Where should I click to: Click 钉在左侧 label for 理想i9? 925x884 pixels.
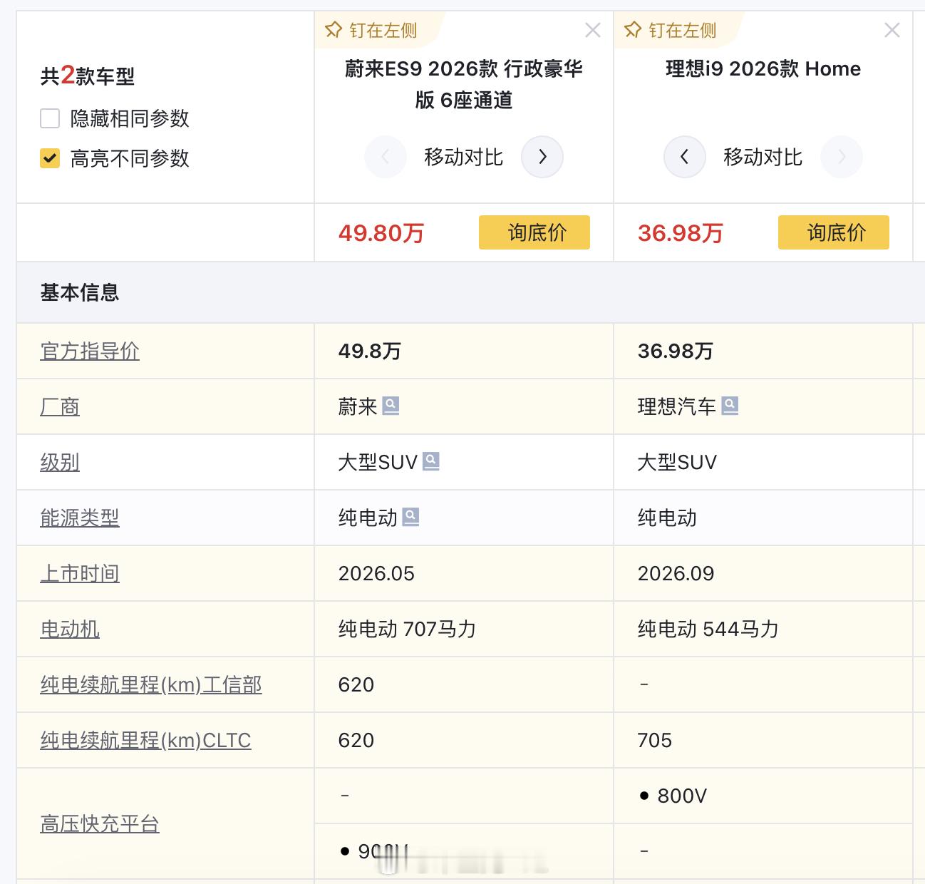(x=683, y=30)
